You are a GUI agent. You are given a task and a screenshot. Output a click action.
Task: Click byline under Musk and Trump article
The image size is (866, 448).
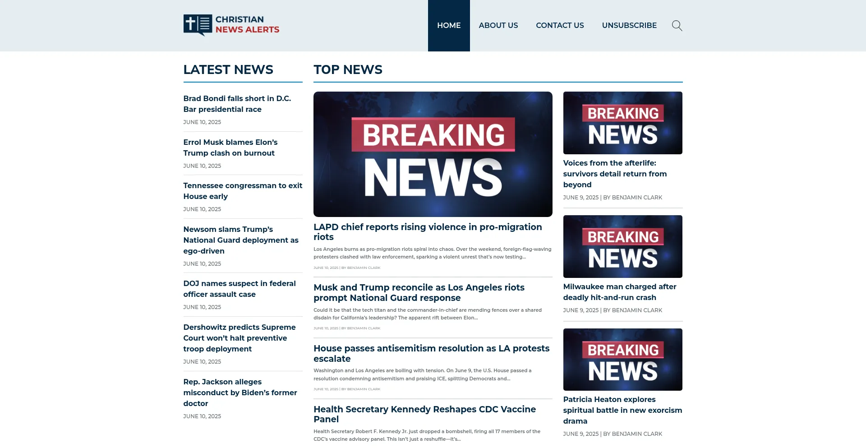(347, 328)
